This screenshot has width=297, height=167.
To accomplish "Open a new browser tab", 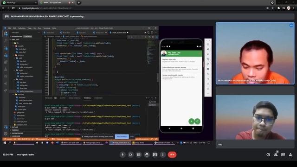I will pyautogui.click(x=78, y=3).
